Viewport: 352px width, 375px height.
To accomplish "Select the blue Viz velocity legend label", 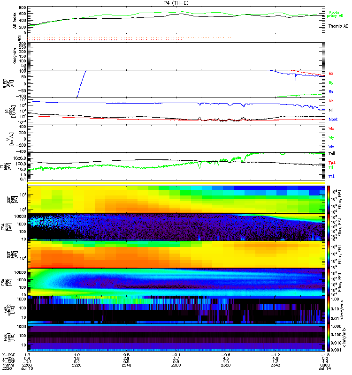I will 331,147.
